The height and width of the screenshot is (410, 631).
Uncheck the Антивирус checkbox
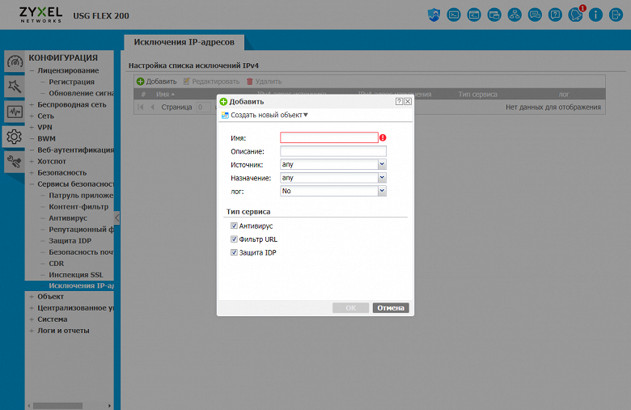pos(234,226)
